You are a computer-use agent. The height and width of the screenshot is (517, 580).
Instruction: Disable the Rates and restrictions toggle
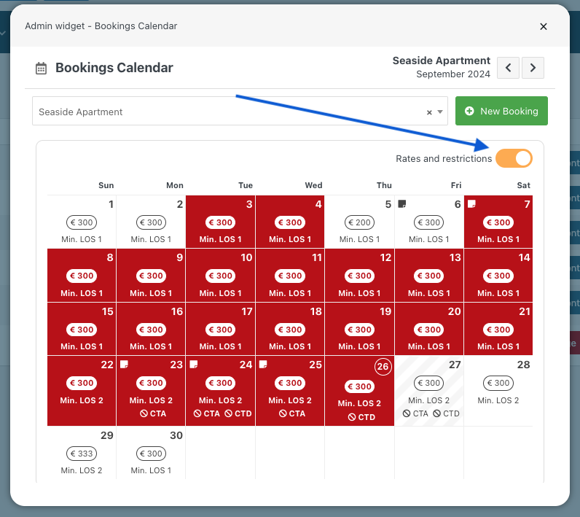coord(514,158)
